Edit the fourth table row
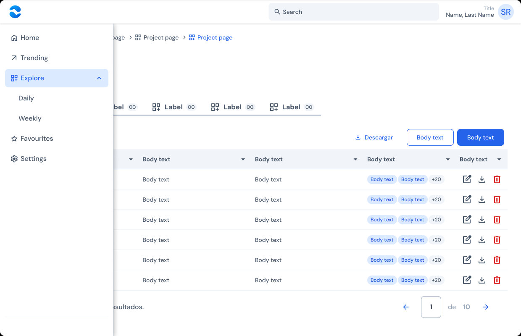 tap(467, 240)
